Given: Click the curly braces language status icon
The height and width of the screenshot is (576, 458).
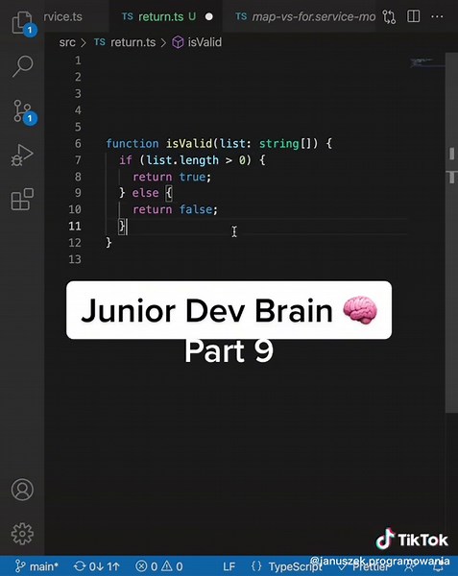Looking at the screenshot, I should [x=256, y=566].
